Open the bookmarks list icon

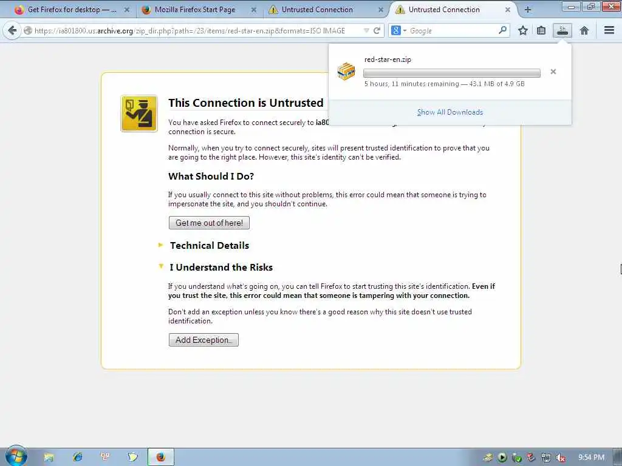[x=541, y=30]
